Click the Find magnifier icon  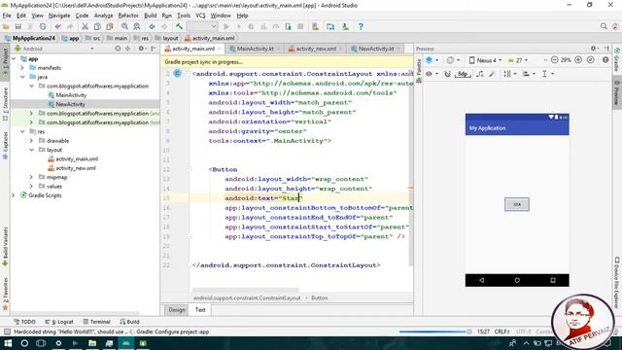[124, 26]
